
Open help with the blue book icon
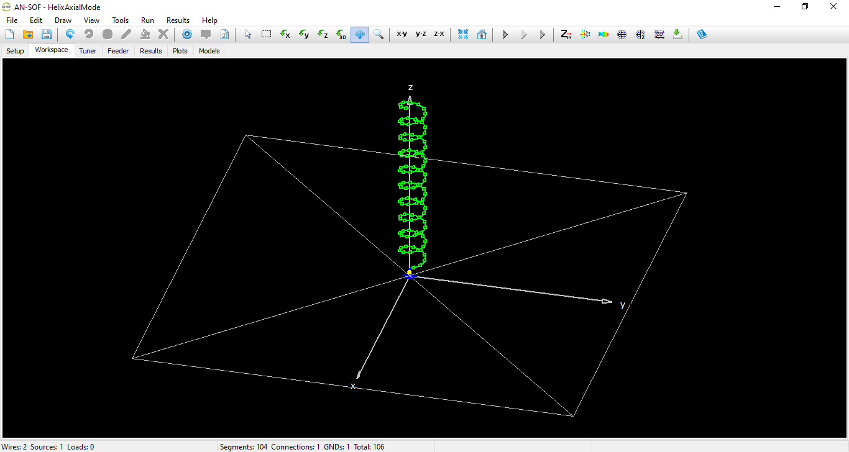(x=702, y=34)
